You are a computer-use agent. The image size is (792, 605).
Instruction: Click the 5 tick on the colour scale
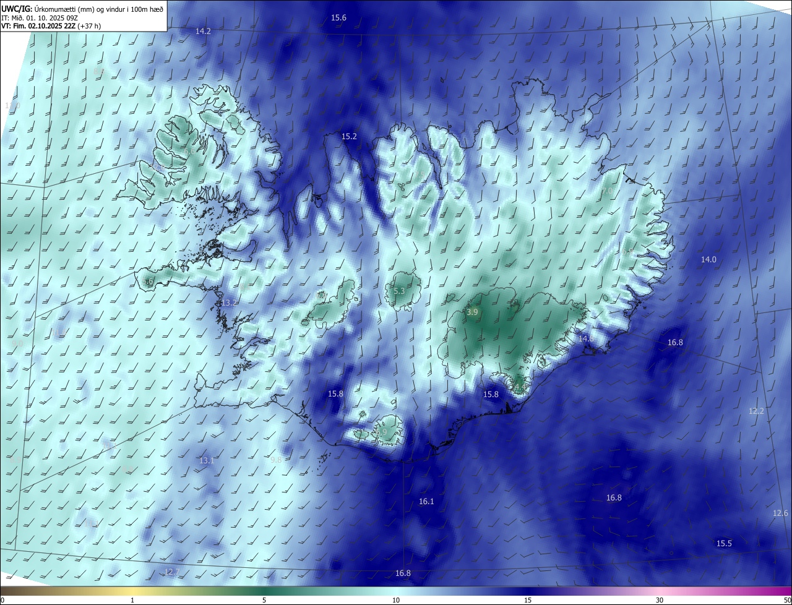tap(264, 600)
